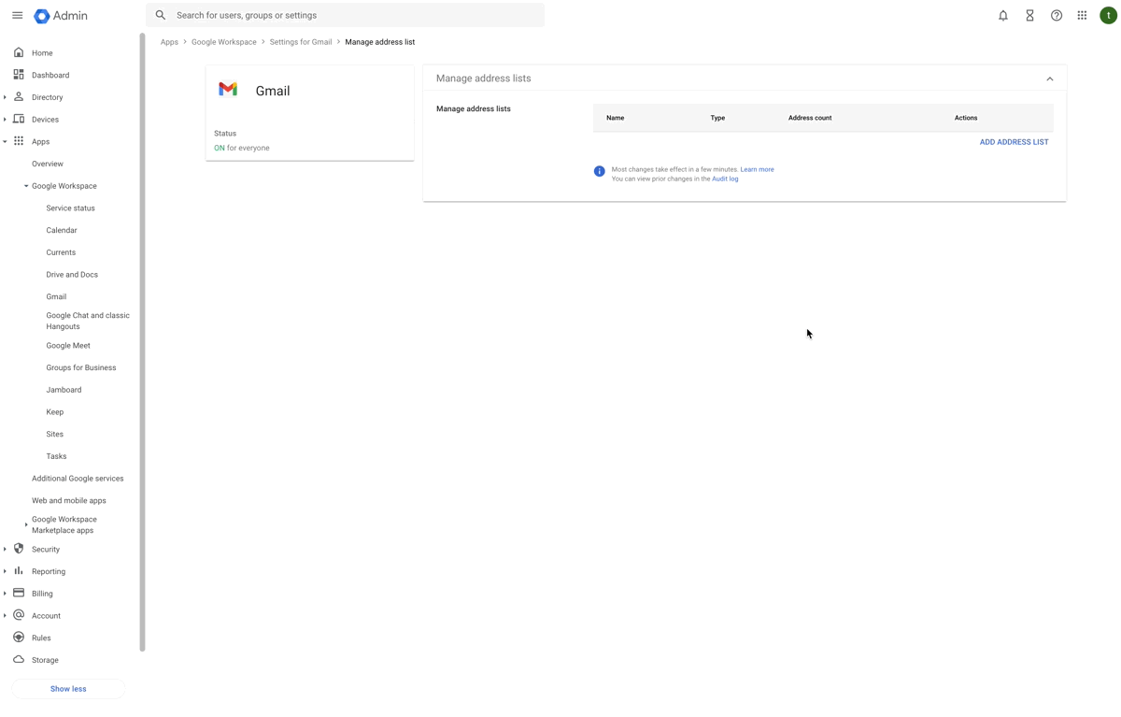Click the Gmail logo in the status card
The height and width of the screenshot is (717, 1121).
pos(227,88)
